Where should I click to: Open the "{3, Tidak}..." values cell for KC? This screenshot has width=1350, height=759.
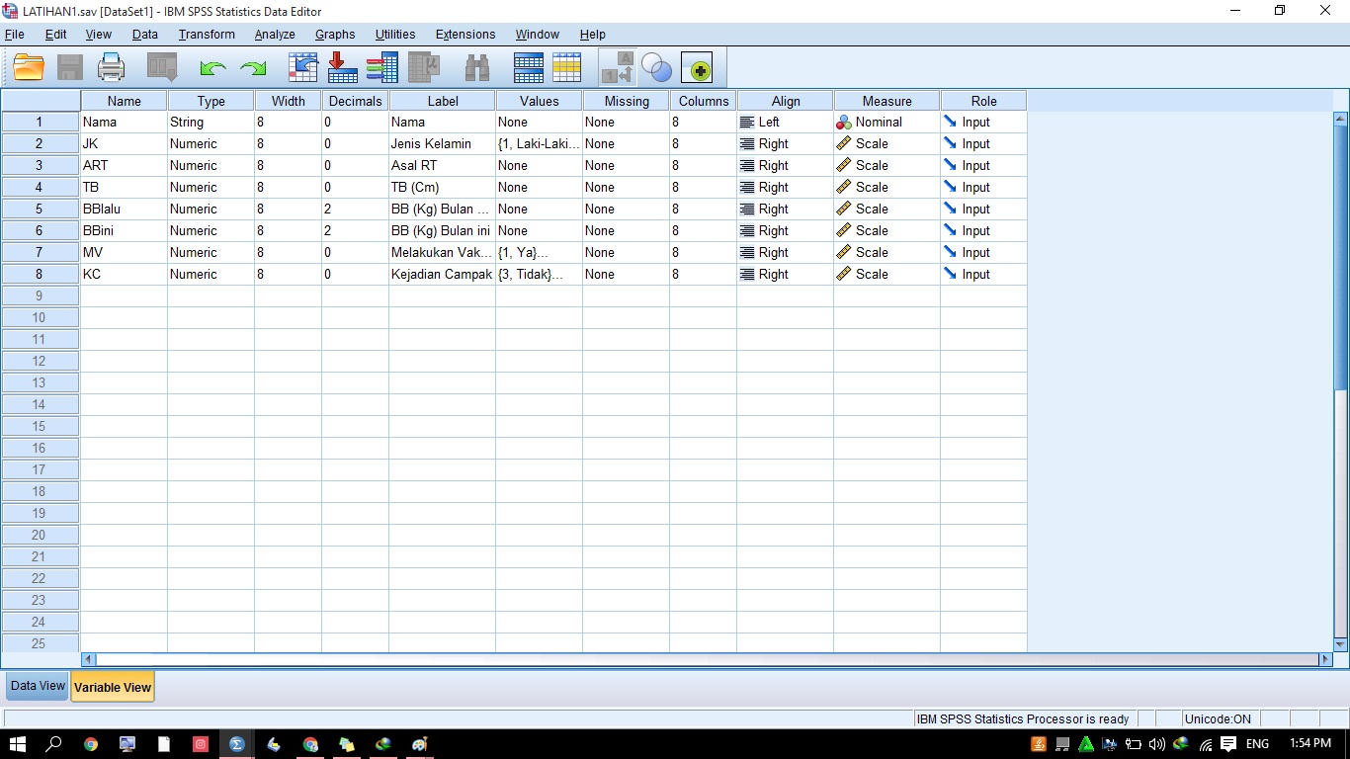540,275
